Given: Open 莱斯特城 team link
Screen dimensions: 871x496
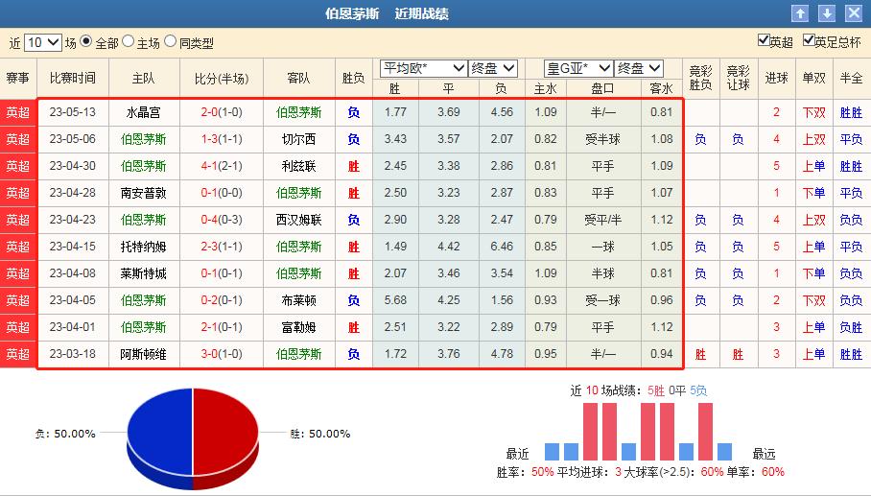Looking at the screenshot, I should 143,273.
